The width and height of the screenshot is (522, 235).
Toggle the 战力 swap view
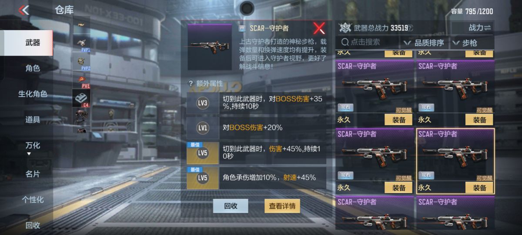(x=479, y=28)
